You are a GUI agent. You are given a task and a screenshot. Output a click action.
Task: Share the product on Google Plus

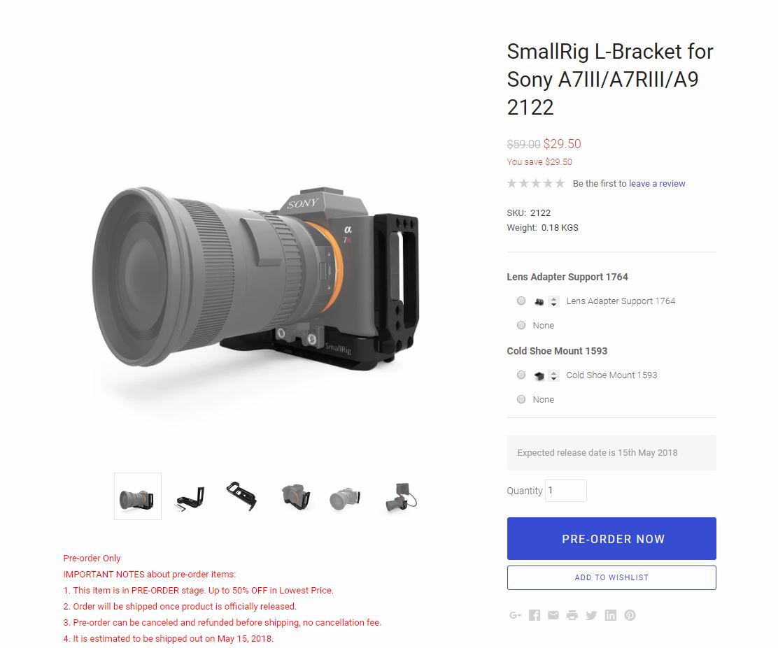click(515, 615)
